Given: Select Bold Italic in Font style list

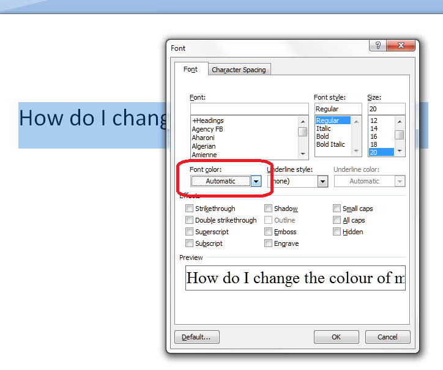Looking at the screenshot, I should coord(330,144).
